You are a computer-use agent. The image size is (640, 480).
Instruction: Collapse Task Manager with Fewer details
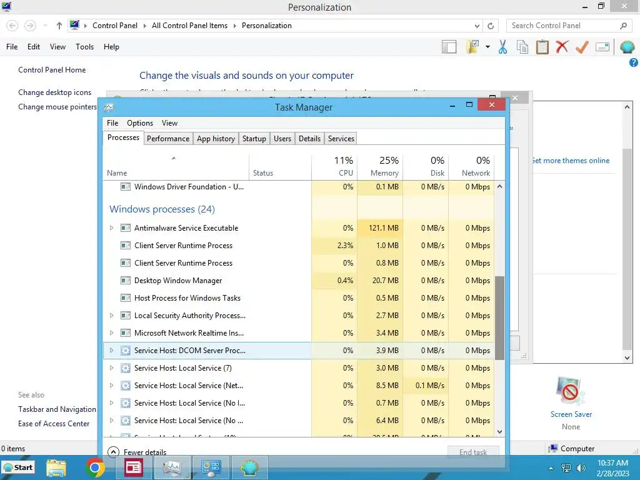(x=137, y=452)
